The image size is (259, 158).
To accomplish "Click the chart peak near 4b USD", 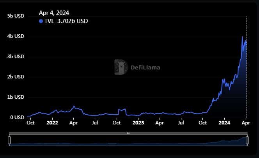I will [x=243, y=37].
